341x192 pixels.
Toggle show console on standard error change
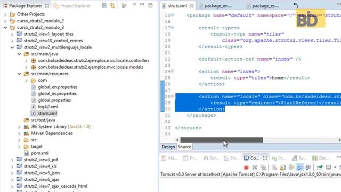(308, 167)
